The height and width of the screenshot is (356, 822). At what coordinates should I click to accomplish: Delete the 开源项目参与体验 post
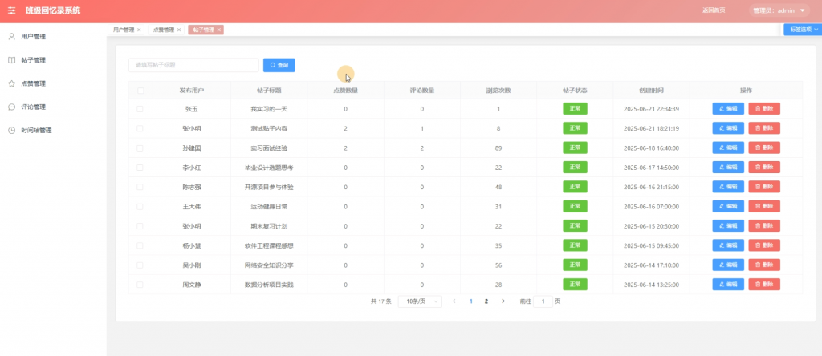click(764, 187)
